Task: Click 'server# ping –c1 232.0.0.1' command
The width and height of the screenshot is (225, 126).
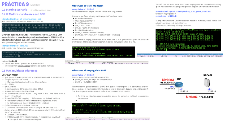Action: click(83, 75)
